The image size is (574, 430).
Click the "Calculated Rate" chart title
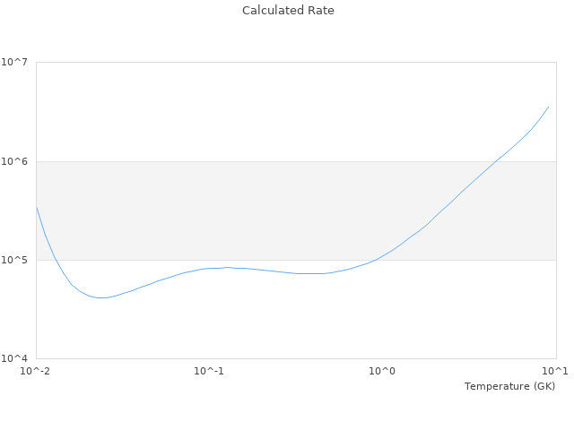287,11
